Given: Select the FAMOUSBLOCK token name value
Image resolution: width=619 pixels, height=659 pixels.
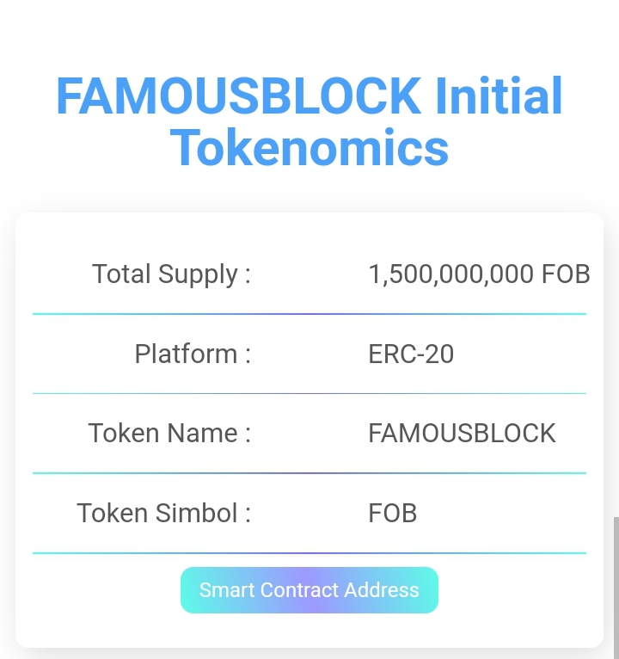Looking at the screenshot, I should coord(462,434).
